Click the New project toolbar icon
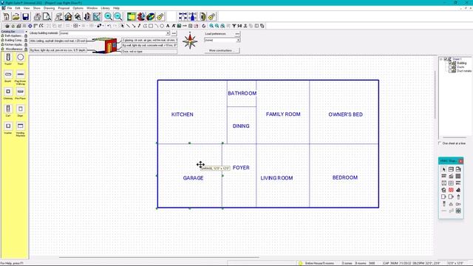Image resolution: width=473 pixels, height=266 pixels. coord(7,16)
